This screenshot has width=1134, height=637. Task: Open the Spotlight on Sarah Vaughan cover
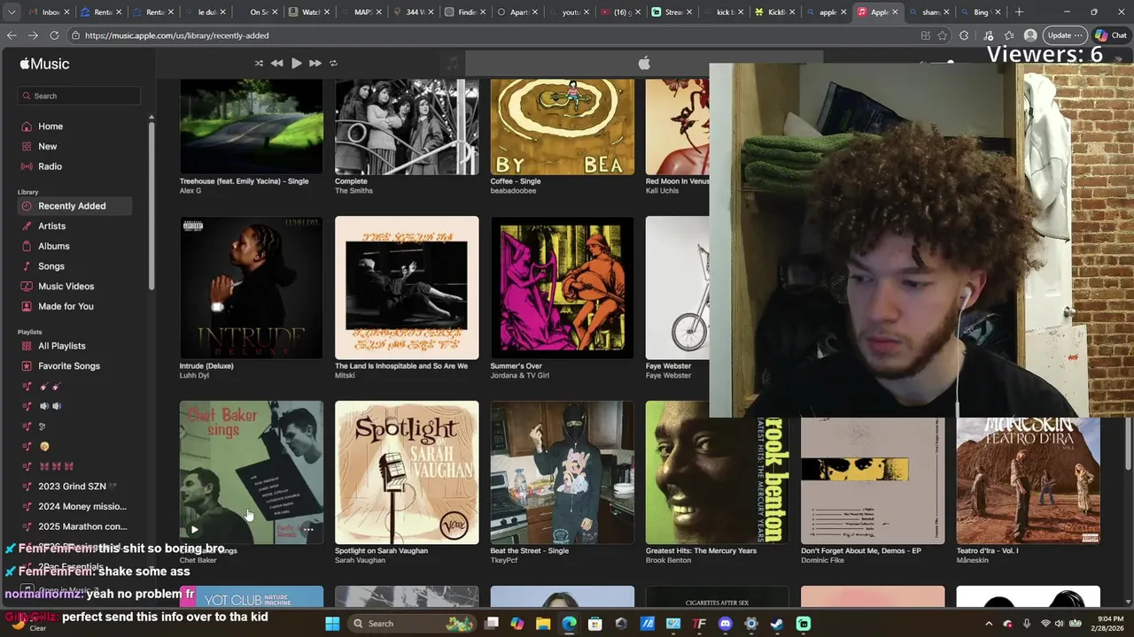click(x=407, y=472)
